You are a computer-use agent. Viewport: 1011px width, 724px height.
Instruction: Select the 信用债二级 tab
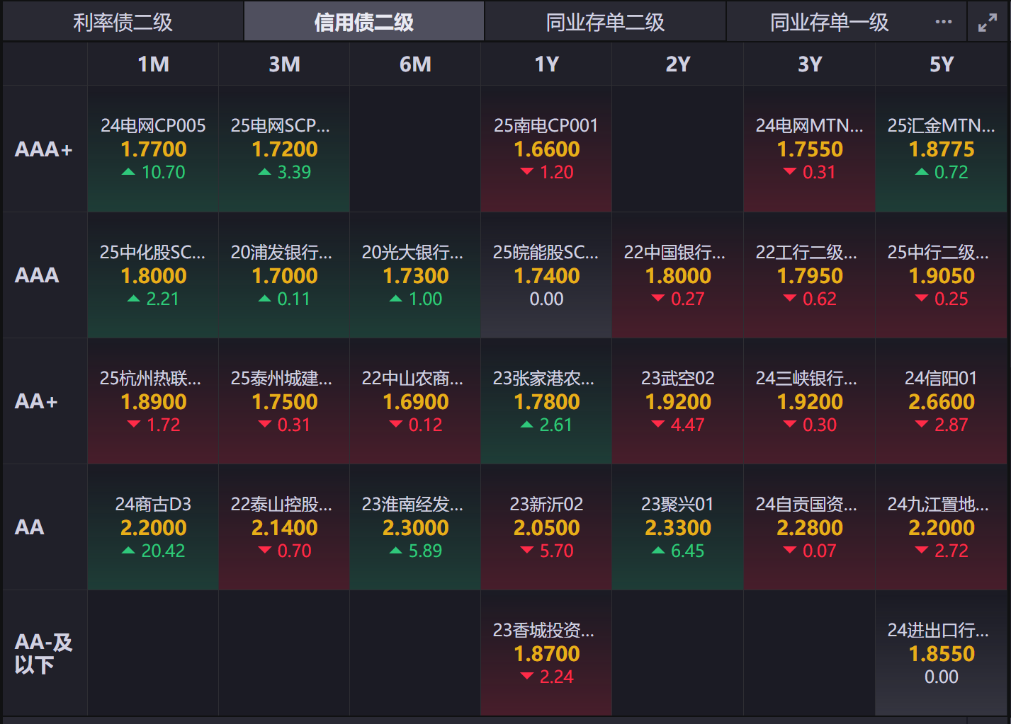coord(364,22)
